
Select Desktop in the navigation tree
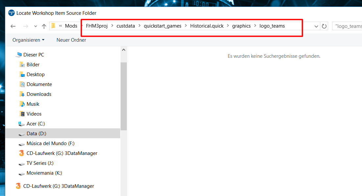pyautogui.click(x=35, y=75)
